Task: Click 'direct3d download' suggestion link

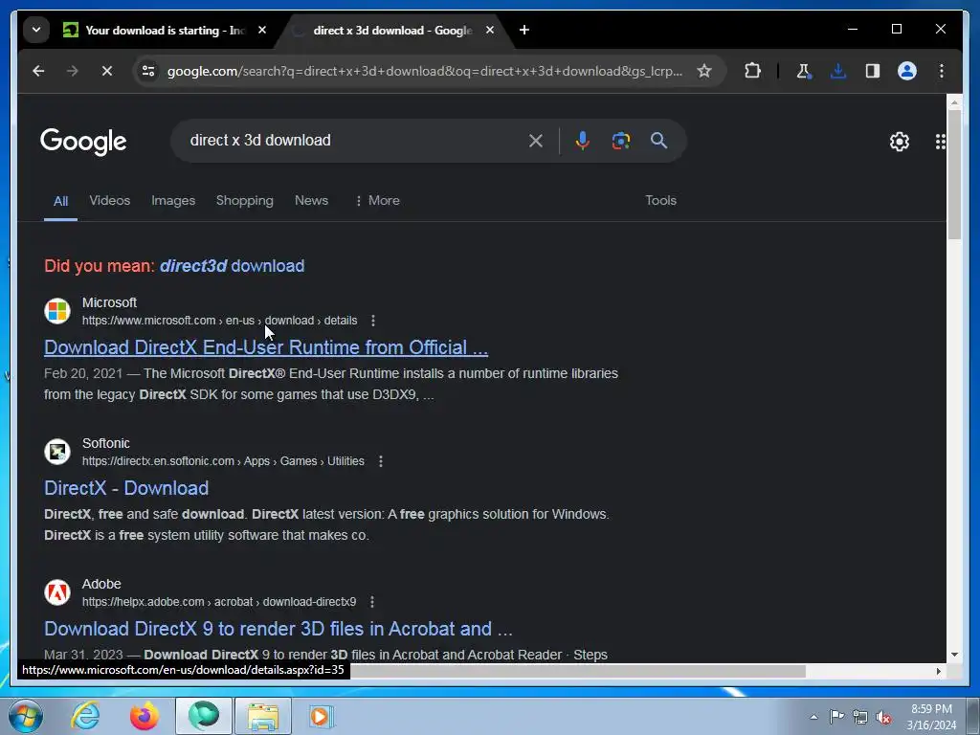Action: click(232, 266)
